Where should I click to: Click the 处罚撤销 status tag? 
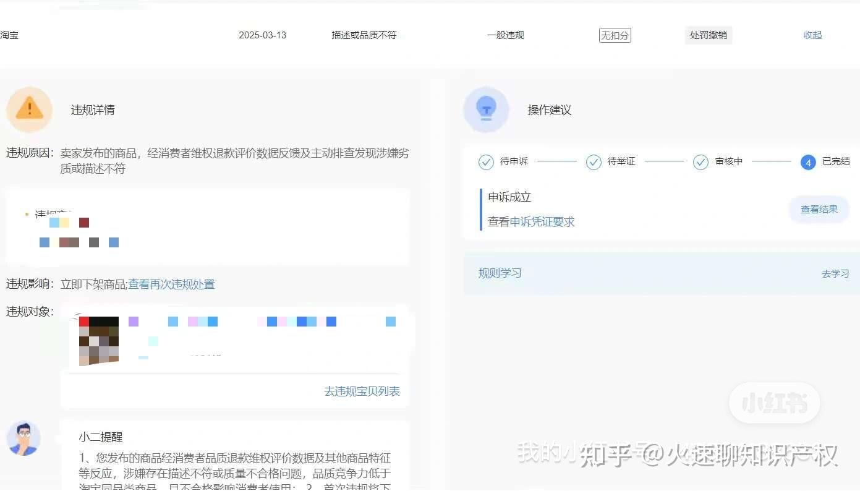(x=709, y=35)
